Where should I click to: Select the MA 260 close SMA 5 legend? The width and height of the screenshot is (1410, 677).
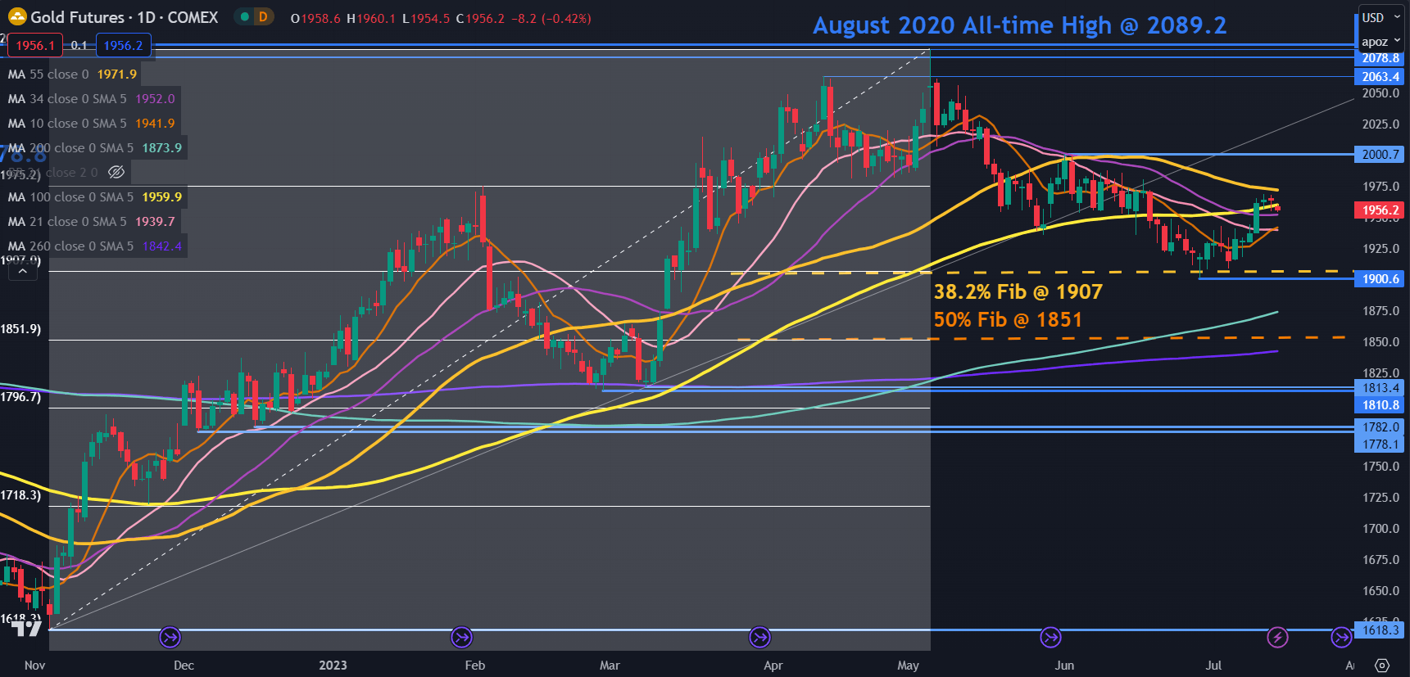pos(94,246)
